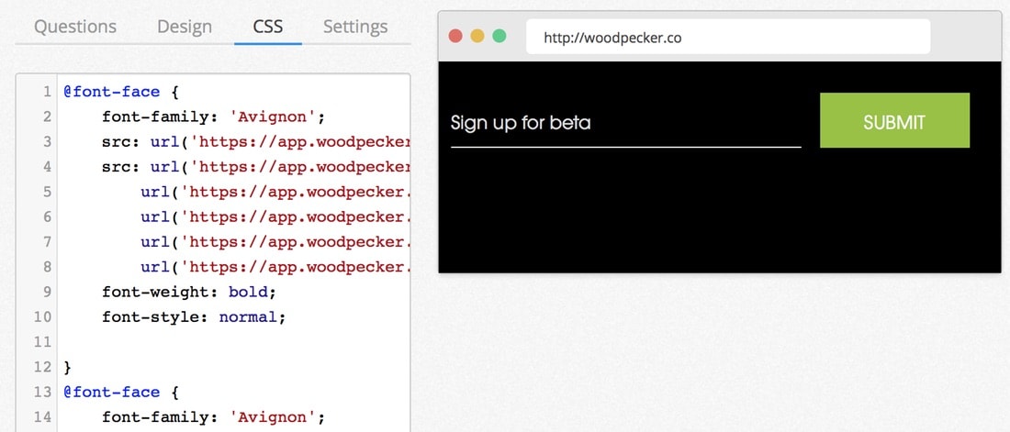The image size is (1010, 432).
Task: Click the empty line 11 in editor
Action: pyautogui.click(x=235, y=342)
